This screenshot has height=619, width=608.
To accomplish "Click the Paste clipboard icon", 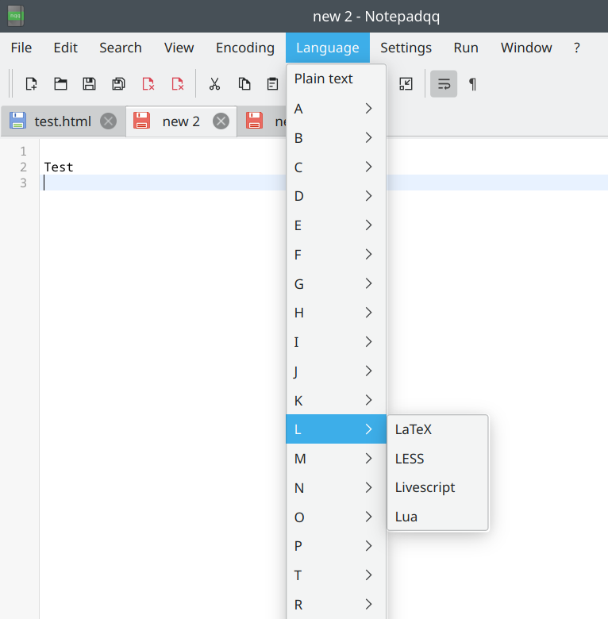I will [x=272, y=84].
